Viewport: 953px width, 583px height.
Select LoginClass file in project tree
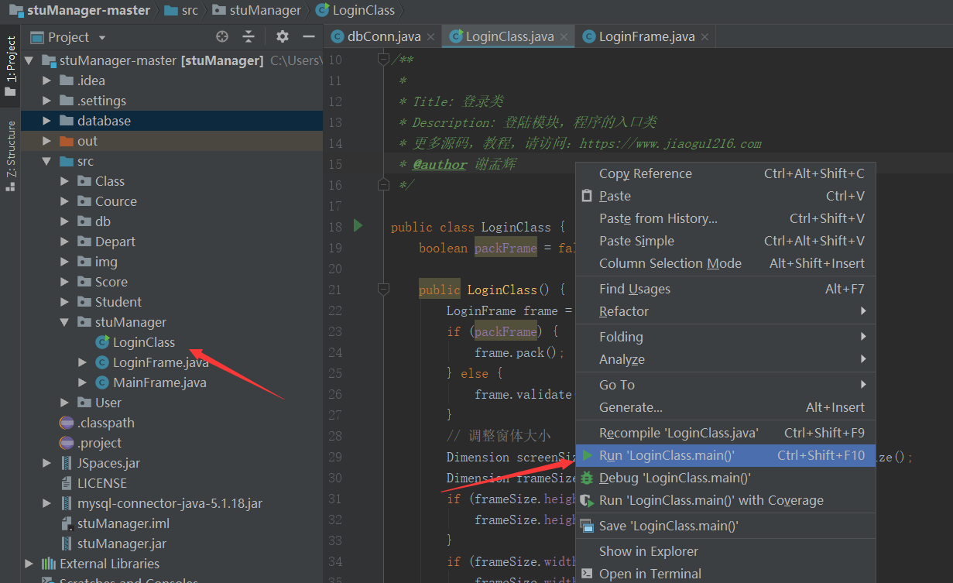[x=143, y=342]
